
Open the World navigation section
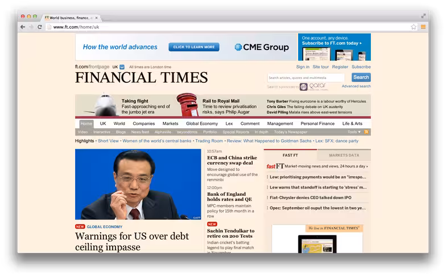pyautogui.click(x=119, y=124)
